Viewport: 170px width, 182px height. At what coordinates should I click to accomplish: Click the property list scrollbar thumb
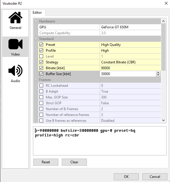pyautogui.click(x=163, y=47)
